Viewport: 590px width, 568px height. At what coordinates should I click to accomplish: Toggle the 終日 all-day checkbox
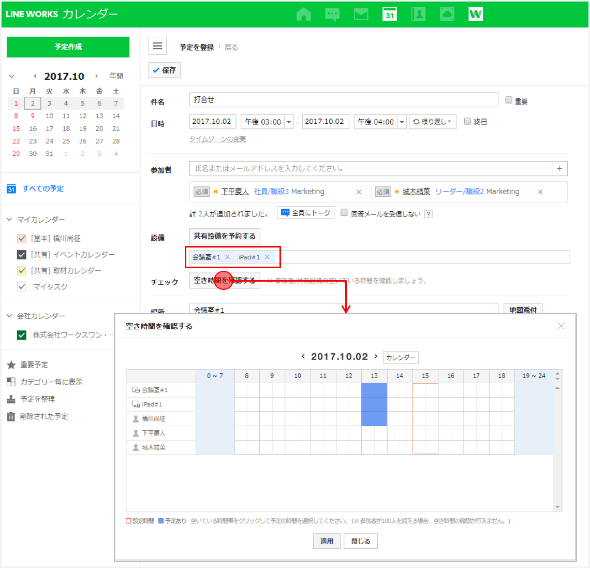[467, 121]
